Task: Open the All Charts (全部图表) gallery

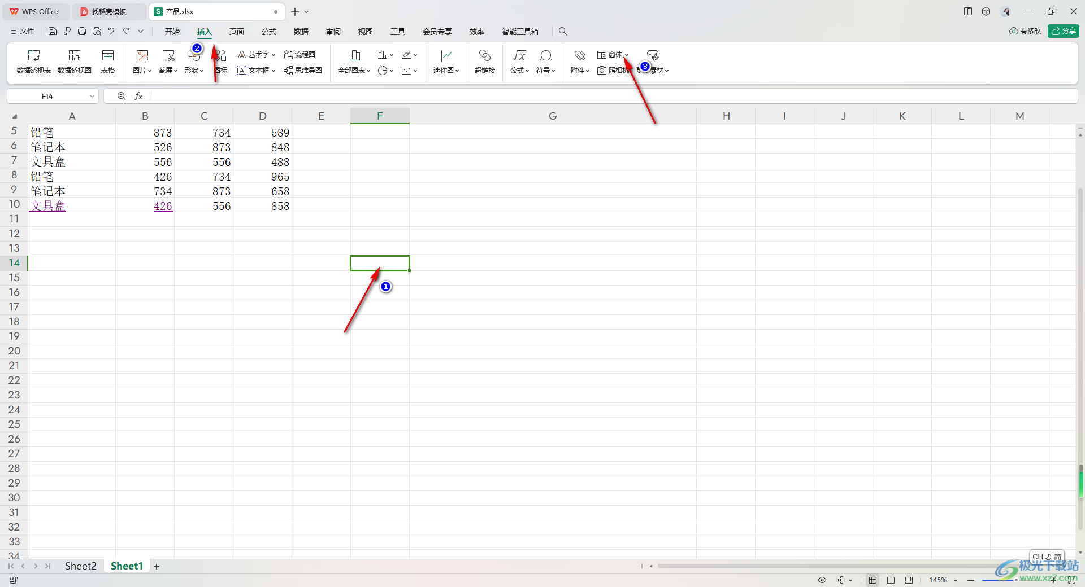Action: [354, 62]
